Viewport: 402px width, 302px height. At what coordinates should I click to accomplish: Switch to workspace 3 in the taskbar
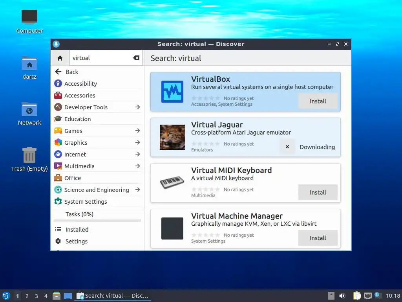[x=37, y=296]
